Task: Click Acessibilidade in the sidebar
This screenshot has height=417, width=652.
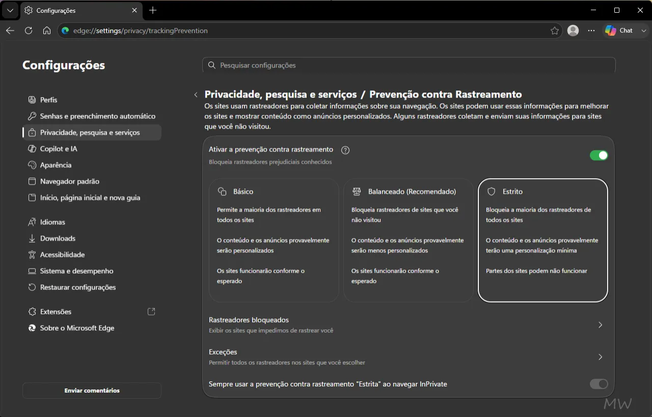Action: (63, 254)
